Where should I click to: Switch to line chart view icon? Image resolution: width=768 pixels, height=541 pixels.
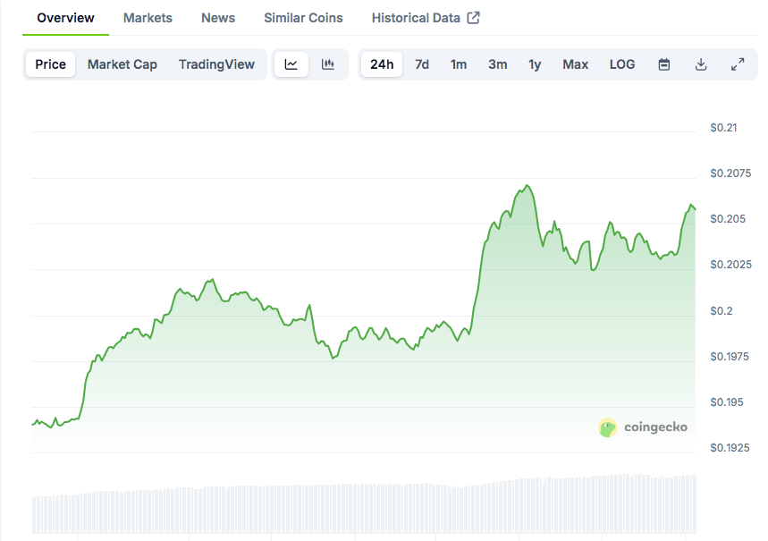coord(291,64)
